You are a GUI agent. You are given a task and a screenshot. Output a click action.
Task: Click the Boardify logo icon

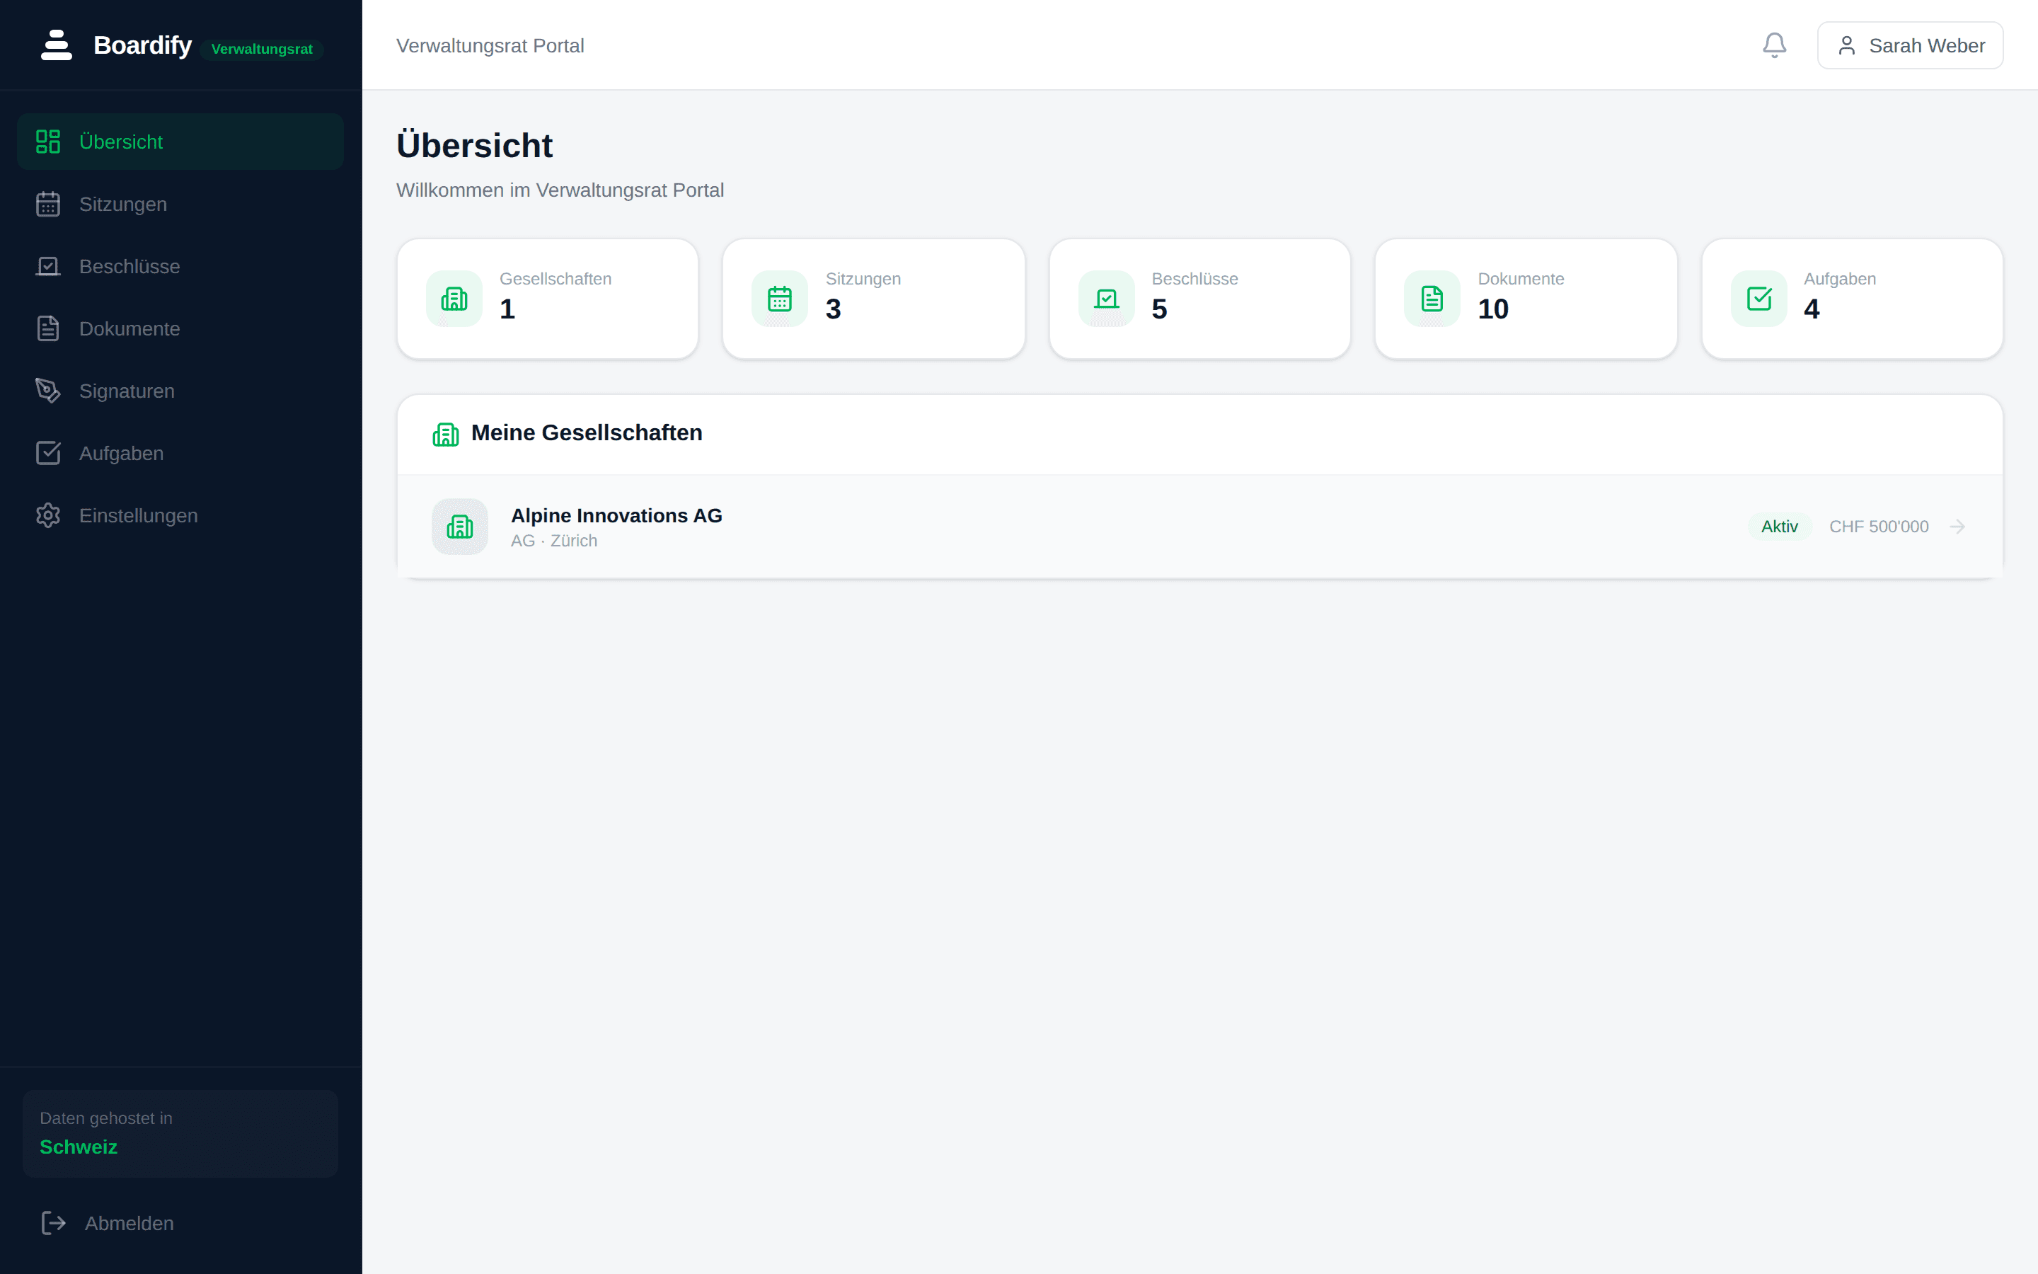[x=57, y=45]
